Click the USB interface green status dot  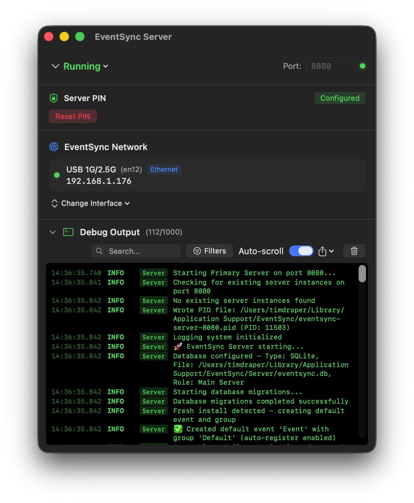pos(57,175)
